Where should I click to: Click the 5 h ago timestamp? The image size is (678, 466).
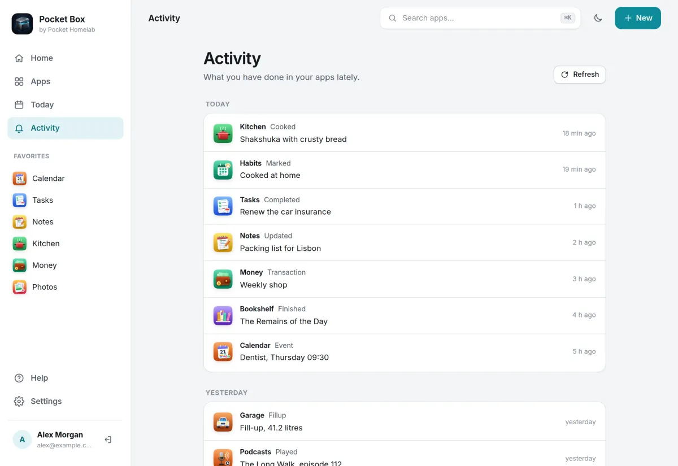click(584, 351)
